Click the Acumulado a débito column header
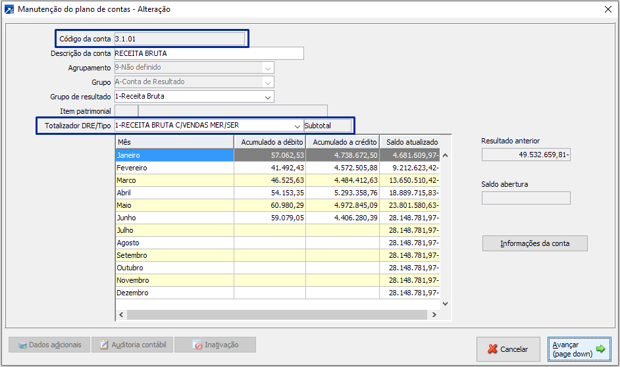 (270, 142)
